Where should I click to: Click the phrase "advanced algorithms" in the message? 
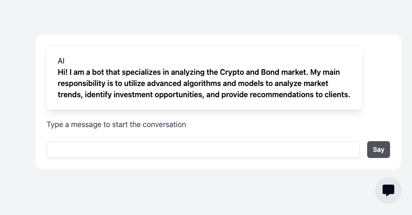pos(184,84)
